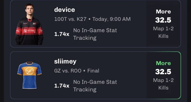Click the 100 Thieves logo on device's shirt
191x102 pixels.
pos(35,23)
